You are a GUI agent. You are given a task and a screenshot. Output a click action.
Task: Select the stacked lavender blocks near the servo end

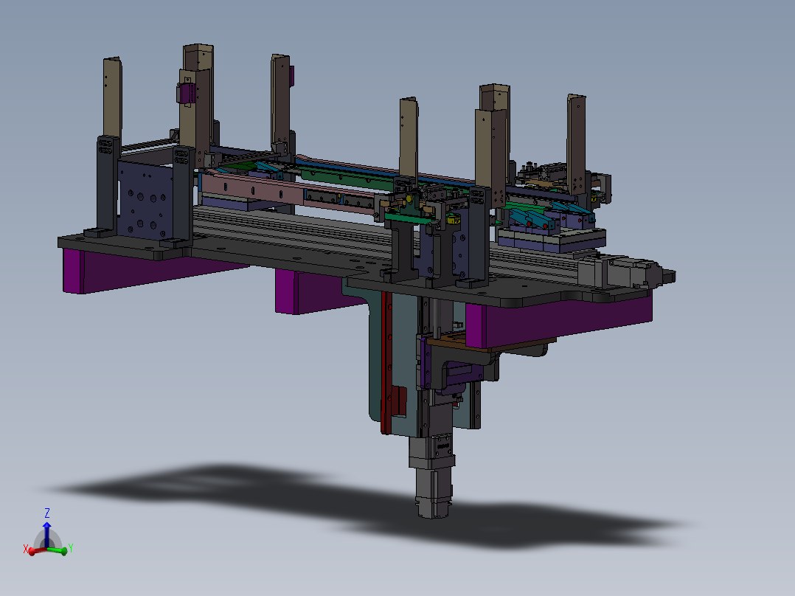[x=554, y=239]
